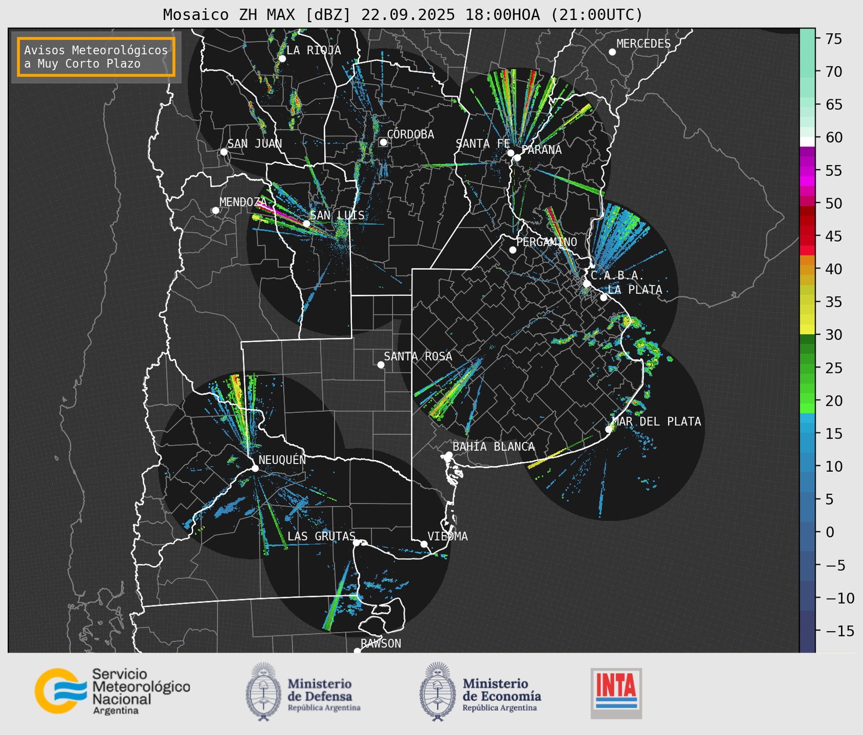Click the Viedma city marker dot
863x735 pixels.
coord(424,544)
